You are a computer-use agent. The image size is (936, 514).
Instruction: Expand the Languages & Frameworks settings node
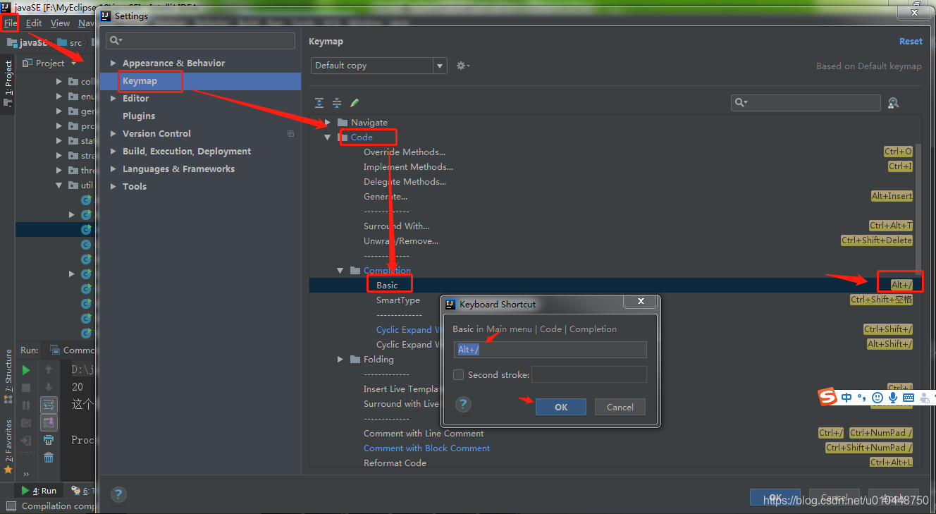click(x=113, y=169)
